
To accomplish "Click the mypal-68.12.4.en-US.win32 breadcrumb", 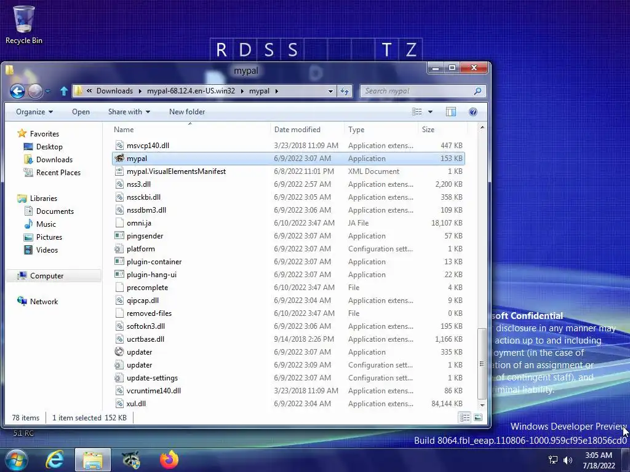I will [x=191, y=91].
